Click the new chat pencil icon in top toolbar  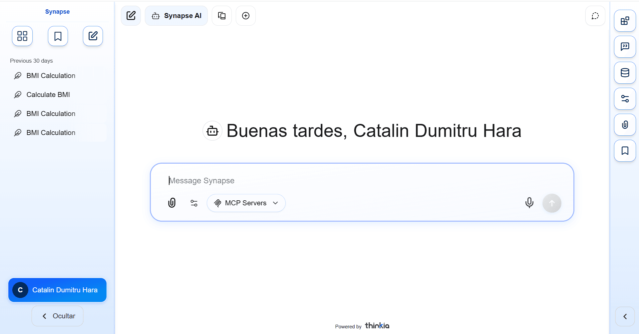pyautogui.click(x=131, y=16)
